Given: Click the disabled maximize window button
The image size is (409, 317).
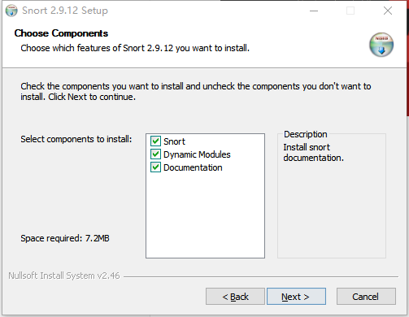Looking at the screenshot, I should (x=350, y=11).
